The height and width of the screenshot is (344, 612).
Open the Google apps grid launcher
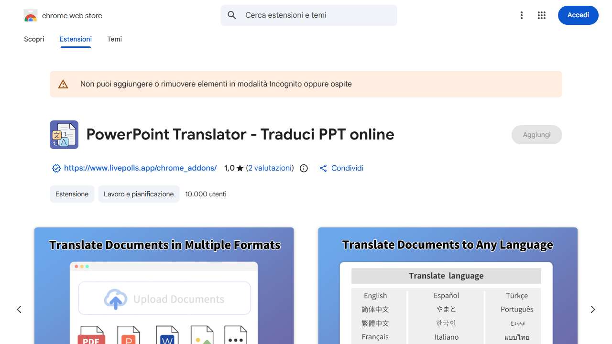click(541, 15)
